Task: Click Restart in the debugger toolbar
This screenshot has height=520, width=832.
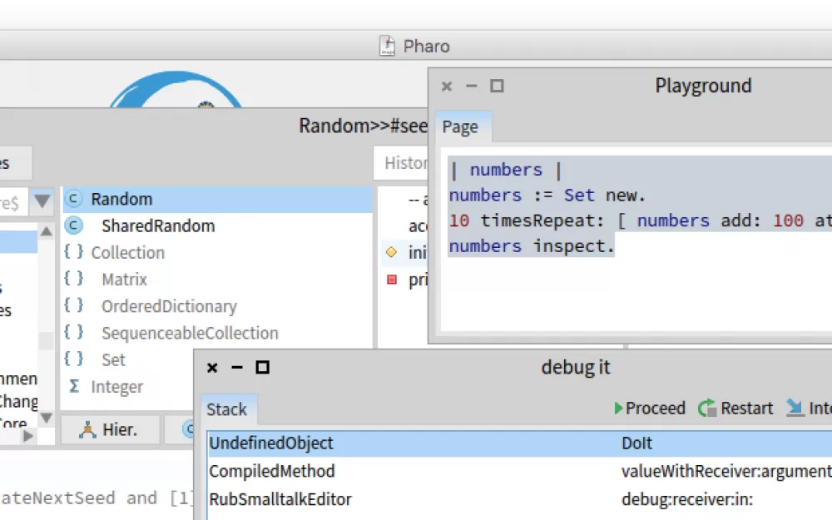Action: (735, 408)
